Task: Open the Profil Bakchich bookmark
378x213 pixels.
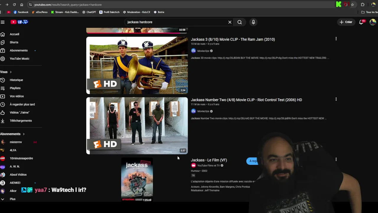Action: click(109, 12)
